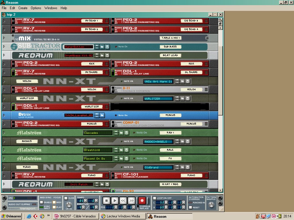294x220 pixels.
Task: Save the NN-XT WURLITZER patch
Action: point(187,99)
